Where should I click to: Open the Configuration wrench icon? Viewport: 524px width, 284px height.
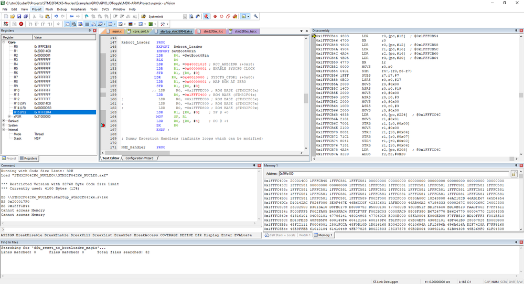click(255, 16)
